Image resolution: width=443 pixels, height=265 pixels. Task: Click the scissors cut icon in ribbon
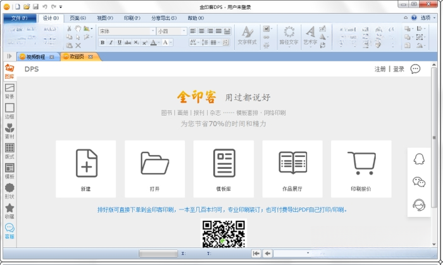point(69,28)
